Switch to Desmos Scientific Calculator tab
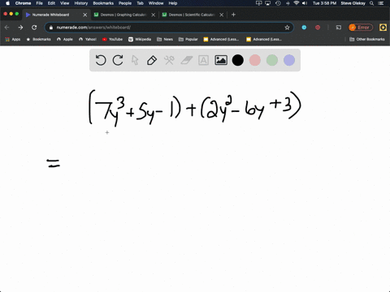Image resolution: width=390 pixels, height=292 pixels. click(x=192, y=15)
